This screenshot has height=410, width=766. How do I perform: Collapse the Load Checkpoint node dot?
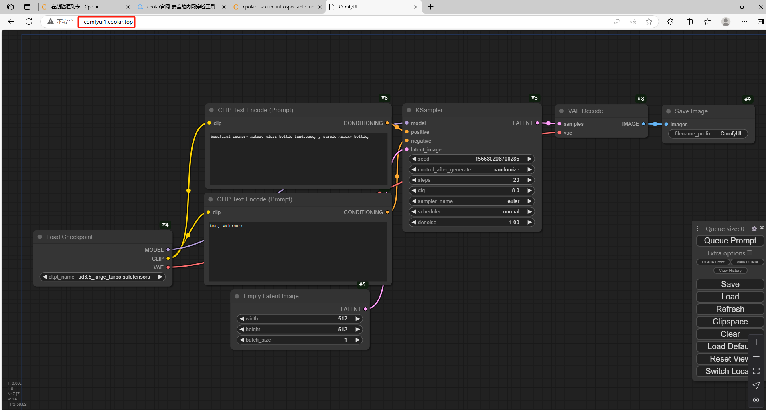tap(40, 237)
